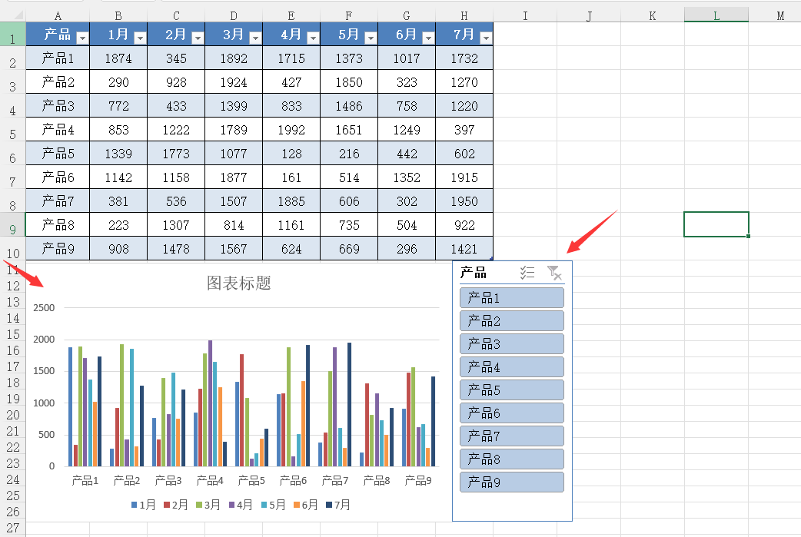
Task: Open the 7月 column filter dropdown
Action: (x=487, y=38)
